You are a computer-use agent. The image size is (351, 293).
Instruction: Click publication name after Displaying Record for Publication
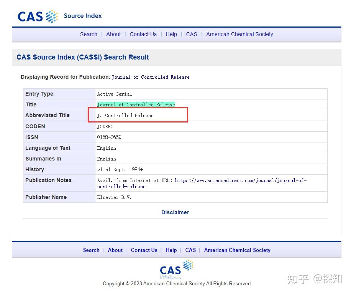151,77
